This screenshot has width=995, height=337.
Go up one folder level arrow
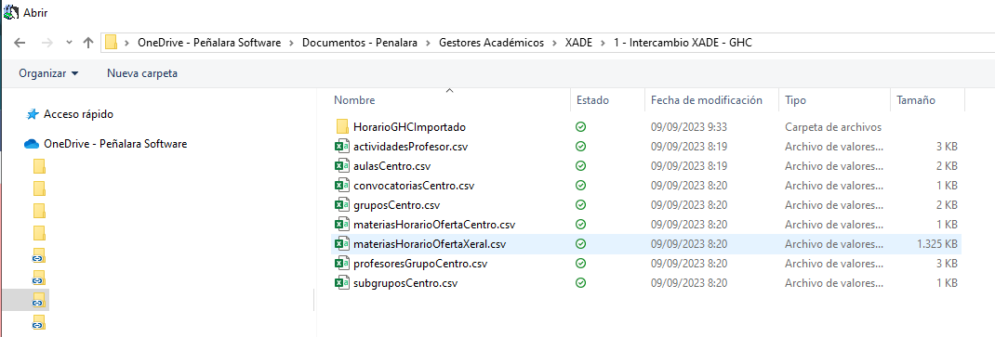point(88,43)
